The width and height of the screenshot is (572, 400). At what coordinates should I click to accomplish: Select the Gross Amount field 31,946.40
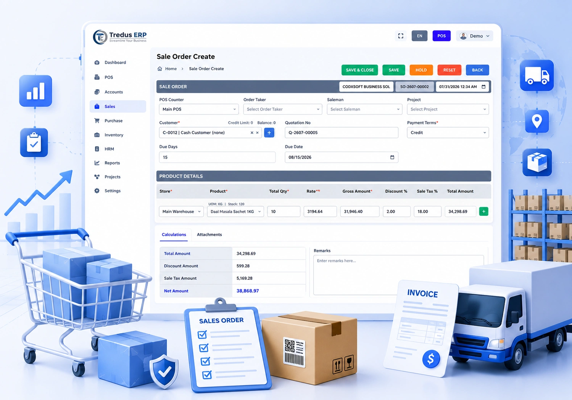coord(360,212)
